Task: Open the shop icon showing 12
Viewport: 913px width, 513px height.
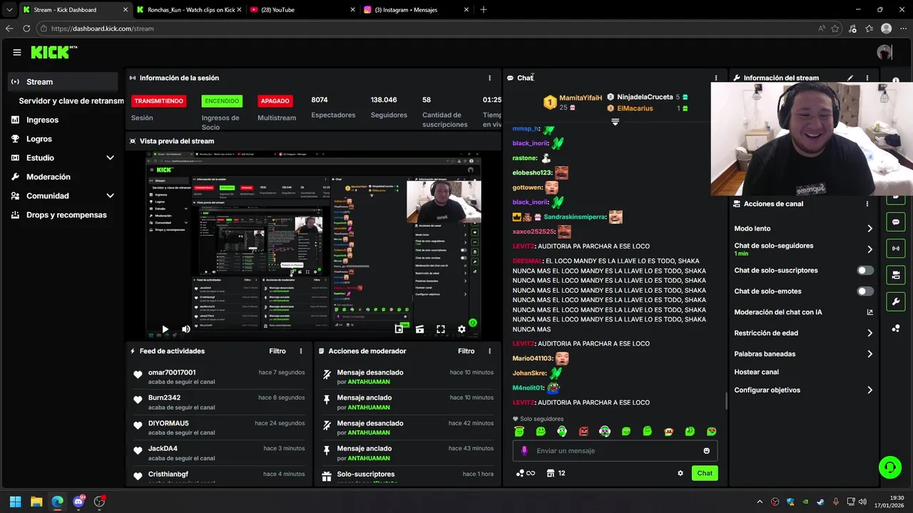Action: tap(556, 473)
